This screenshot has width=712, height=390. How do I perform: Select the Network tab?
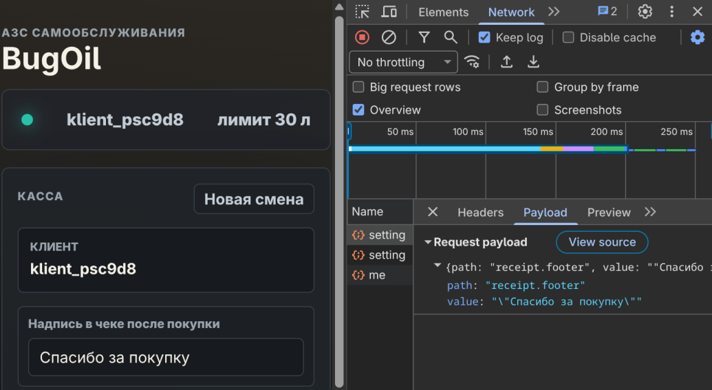tap(511, 12)
